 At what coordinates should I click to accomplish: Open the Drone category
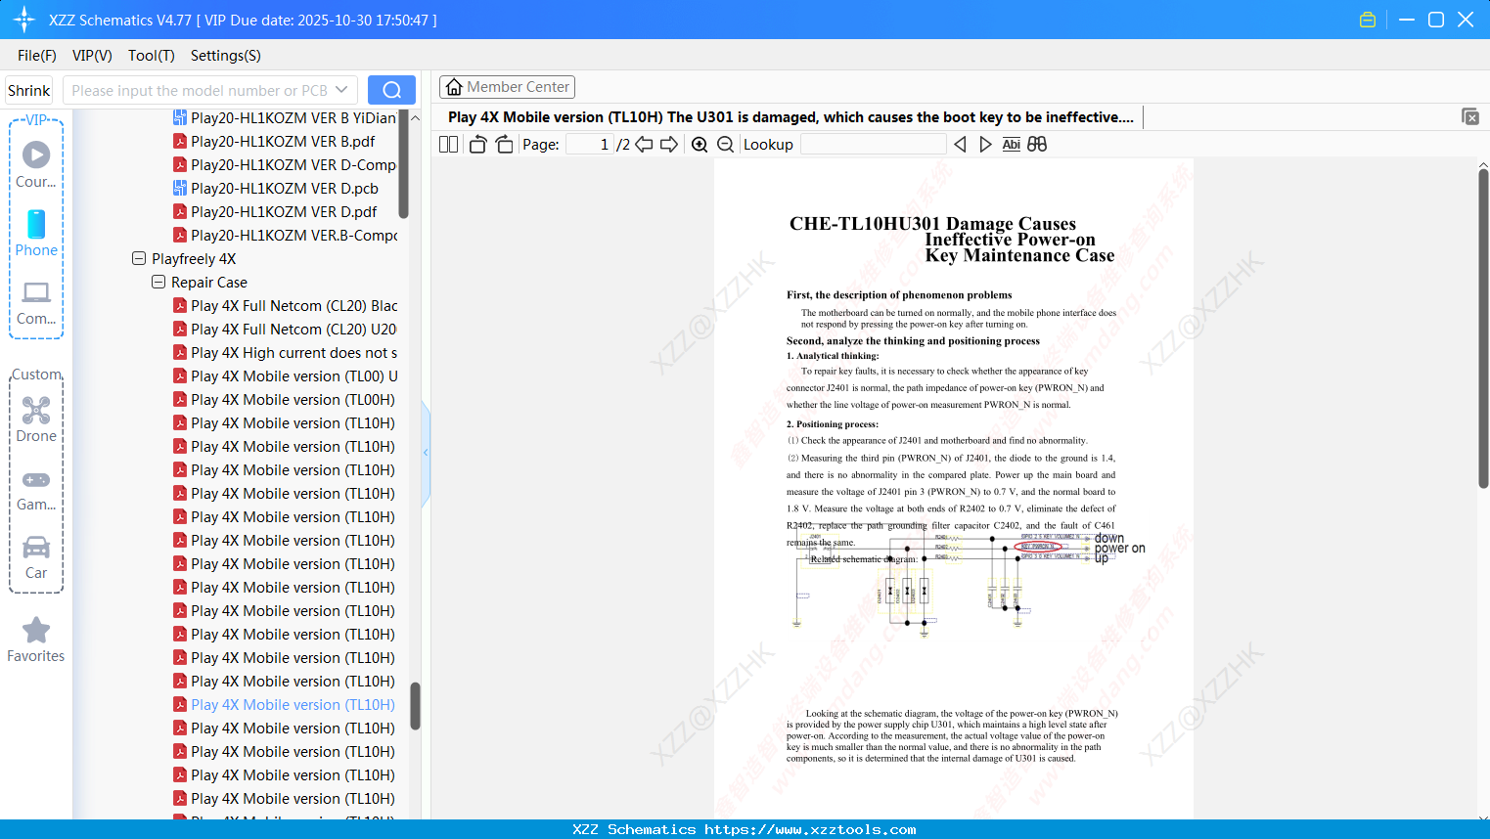pyautogui.click(x=36, y=419)
